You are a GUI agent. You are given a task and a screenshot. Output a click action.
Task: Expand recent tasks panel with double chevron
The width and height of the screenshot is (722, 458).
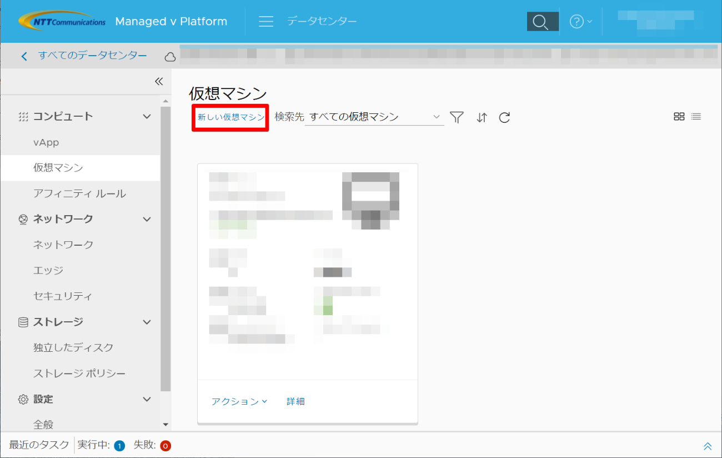pos(708,446)
